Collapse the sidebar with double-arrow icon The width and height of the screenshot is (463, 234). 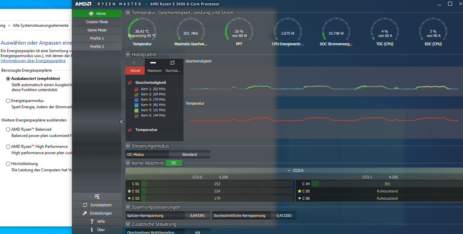pyautogui.click(x=121, y=122)
